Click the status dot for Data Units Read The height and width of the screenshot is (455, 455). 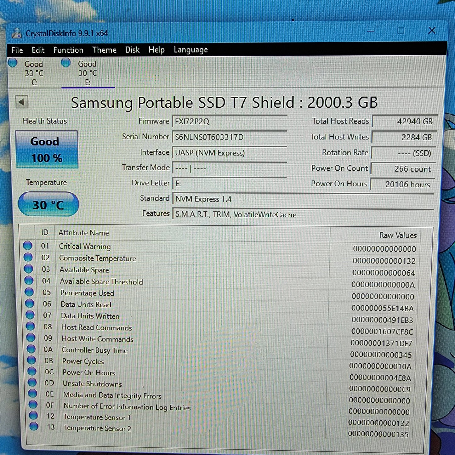pyautogui.click(x=30, y=304)
